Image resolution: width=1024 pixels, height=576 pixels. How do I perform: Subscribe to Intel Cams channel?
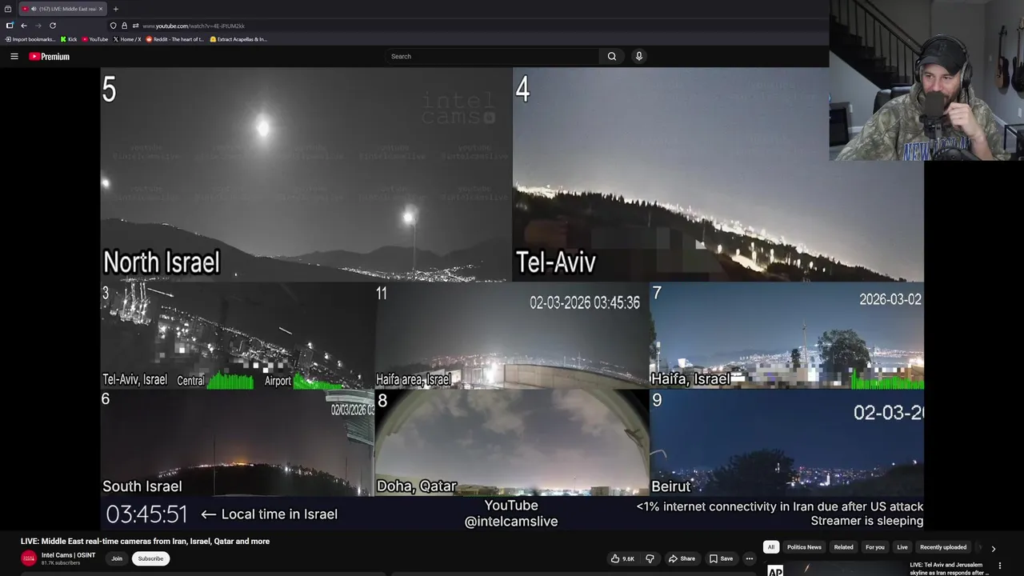coord(150,558)
